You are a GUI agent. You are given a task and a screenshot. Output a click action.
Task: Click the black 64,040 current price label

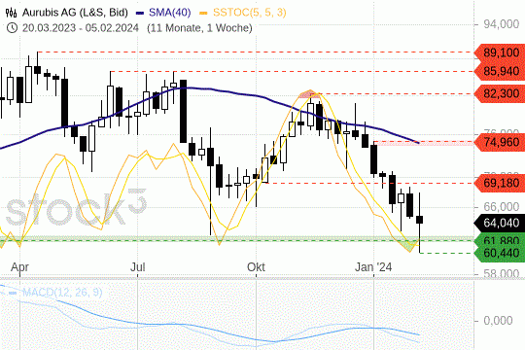tap(500, 223)
